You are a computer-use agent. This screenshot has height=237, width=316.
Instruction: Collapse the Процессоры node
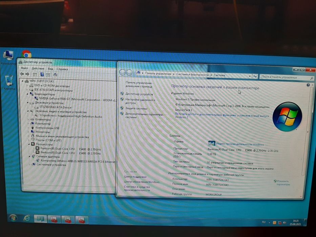click(x=29, y=144)
